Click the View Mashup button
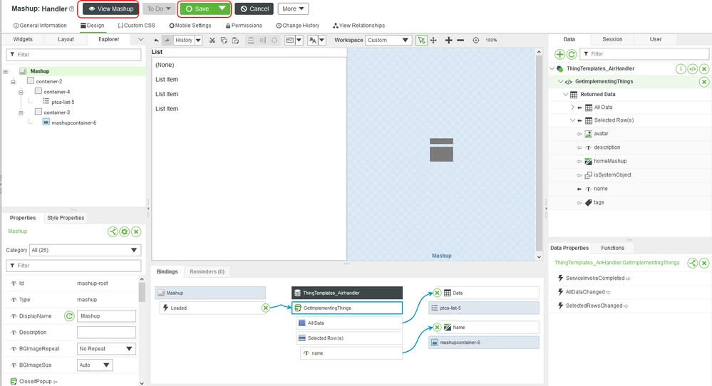 [x=110, y=9]
